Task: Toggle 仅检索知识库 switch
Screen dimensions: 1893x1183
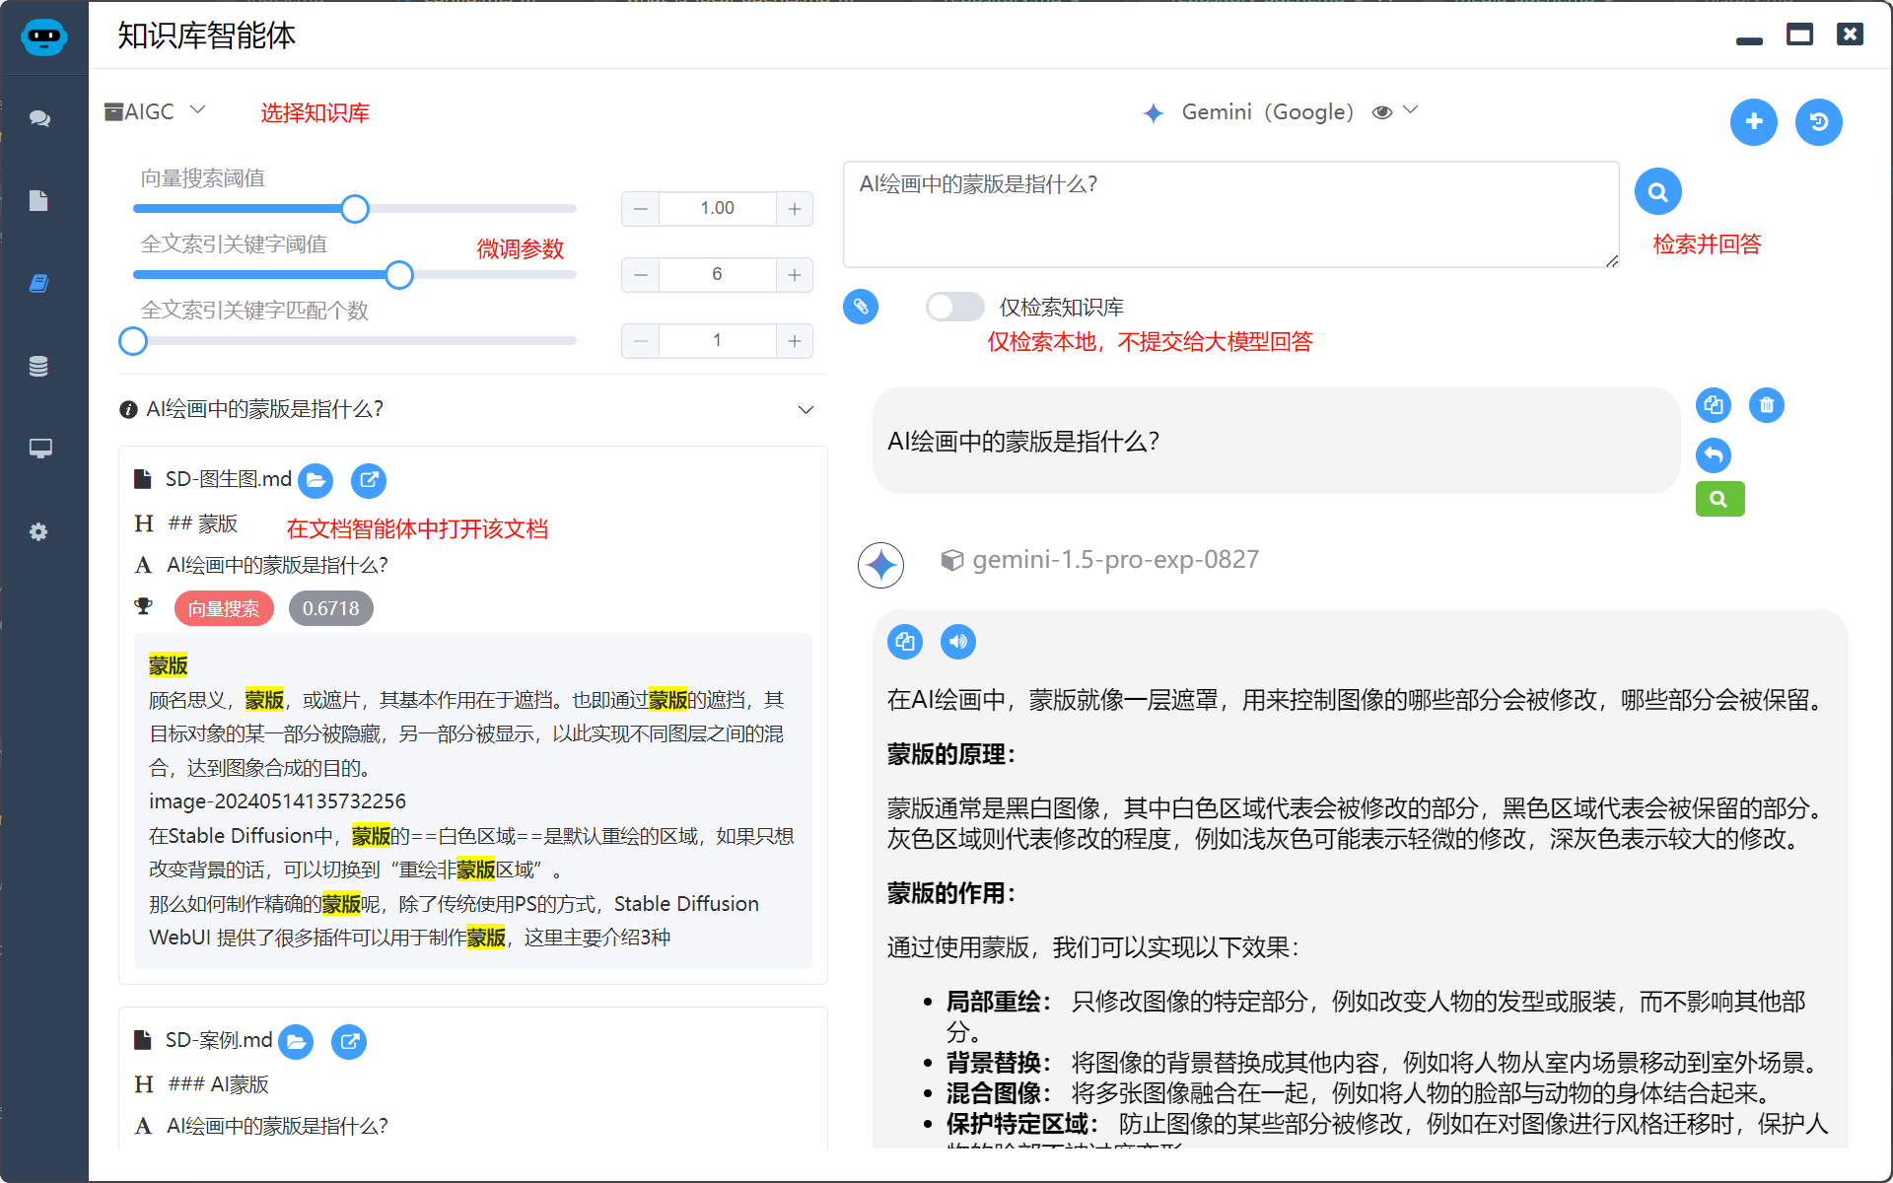Action: [954, 307]
